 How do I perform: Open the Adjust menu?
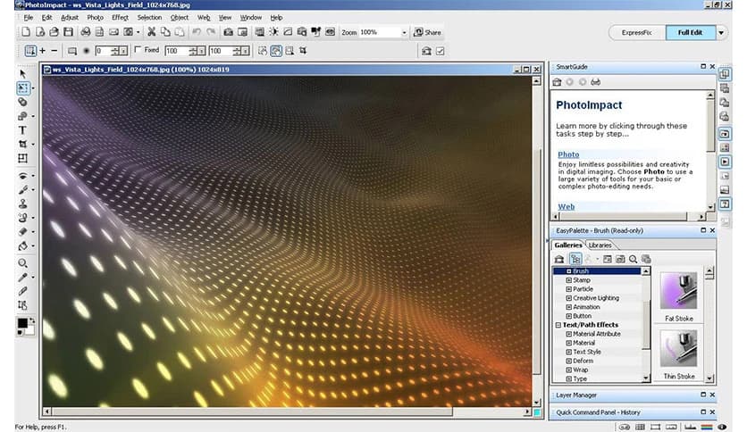(x=70, y=17)
